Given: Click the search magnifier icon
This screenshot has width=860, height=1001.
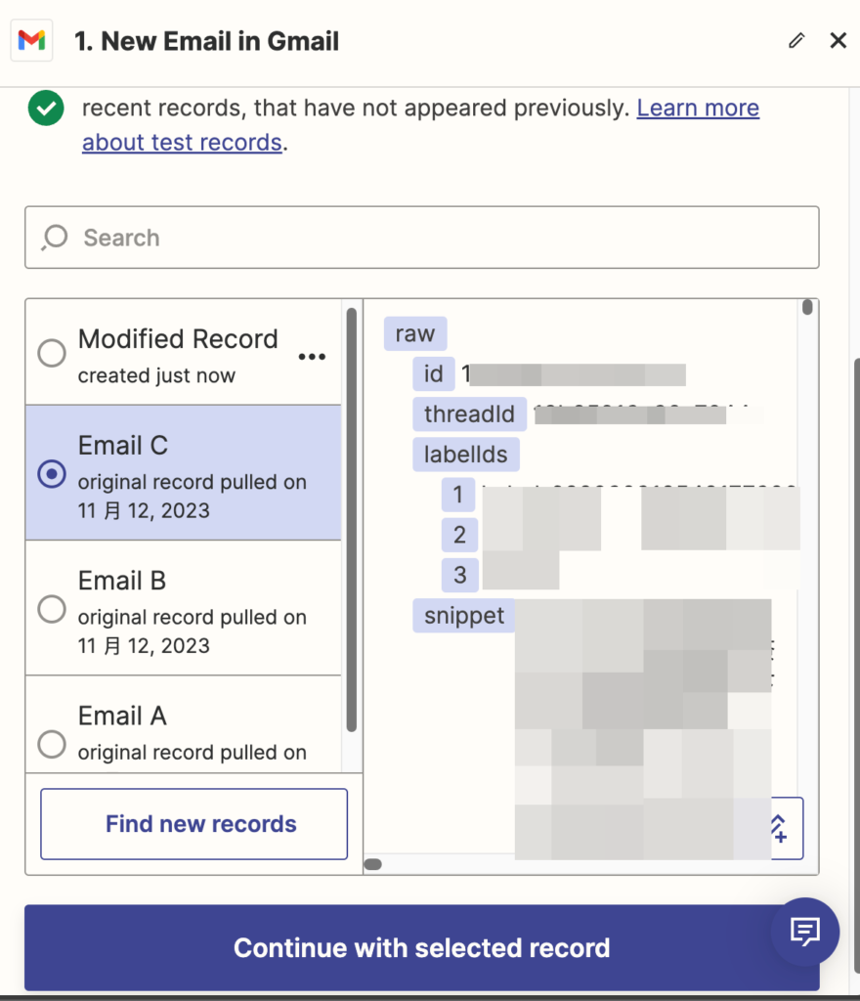Looking at the screenshot, I should [x=55, y=238].
